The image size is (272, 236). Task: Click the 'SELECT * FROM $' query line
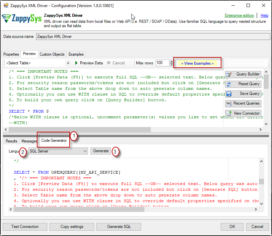(29, 111)
